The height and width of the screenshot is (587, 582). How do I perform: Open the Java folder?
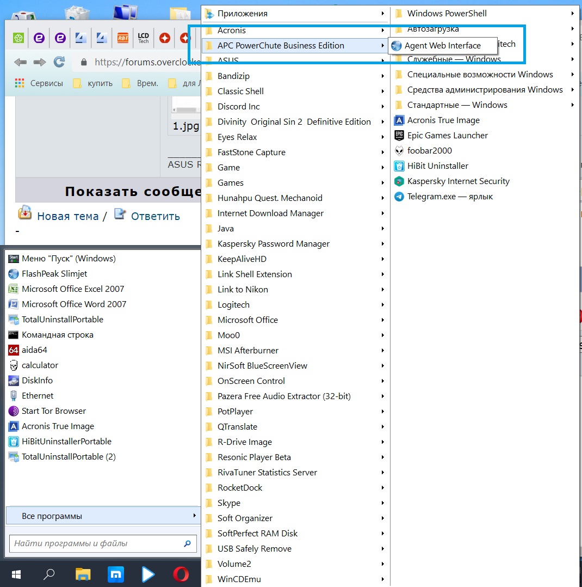[295, 229]
